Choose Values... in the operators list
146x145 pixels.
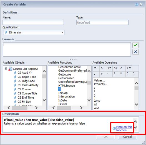99,80
